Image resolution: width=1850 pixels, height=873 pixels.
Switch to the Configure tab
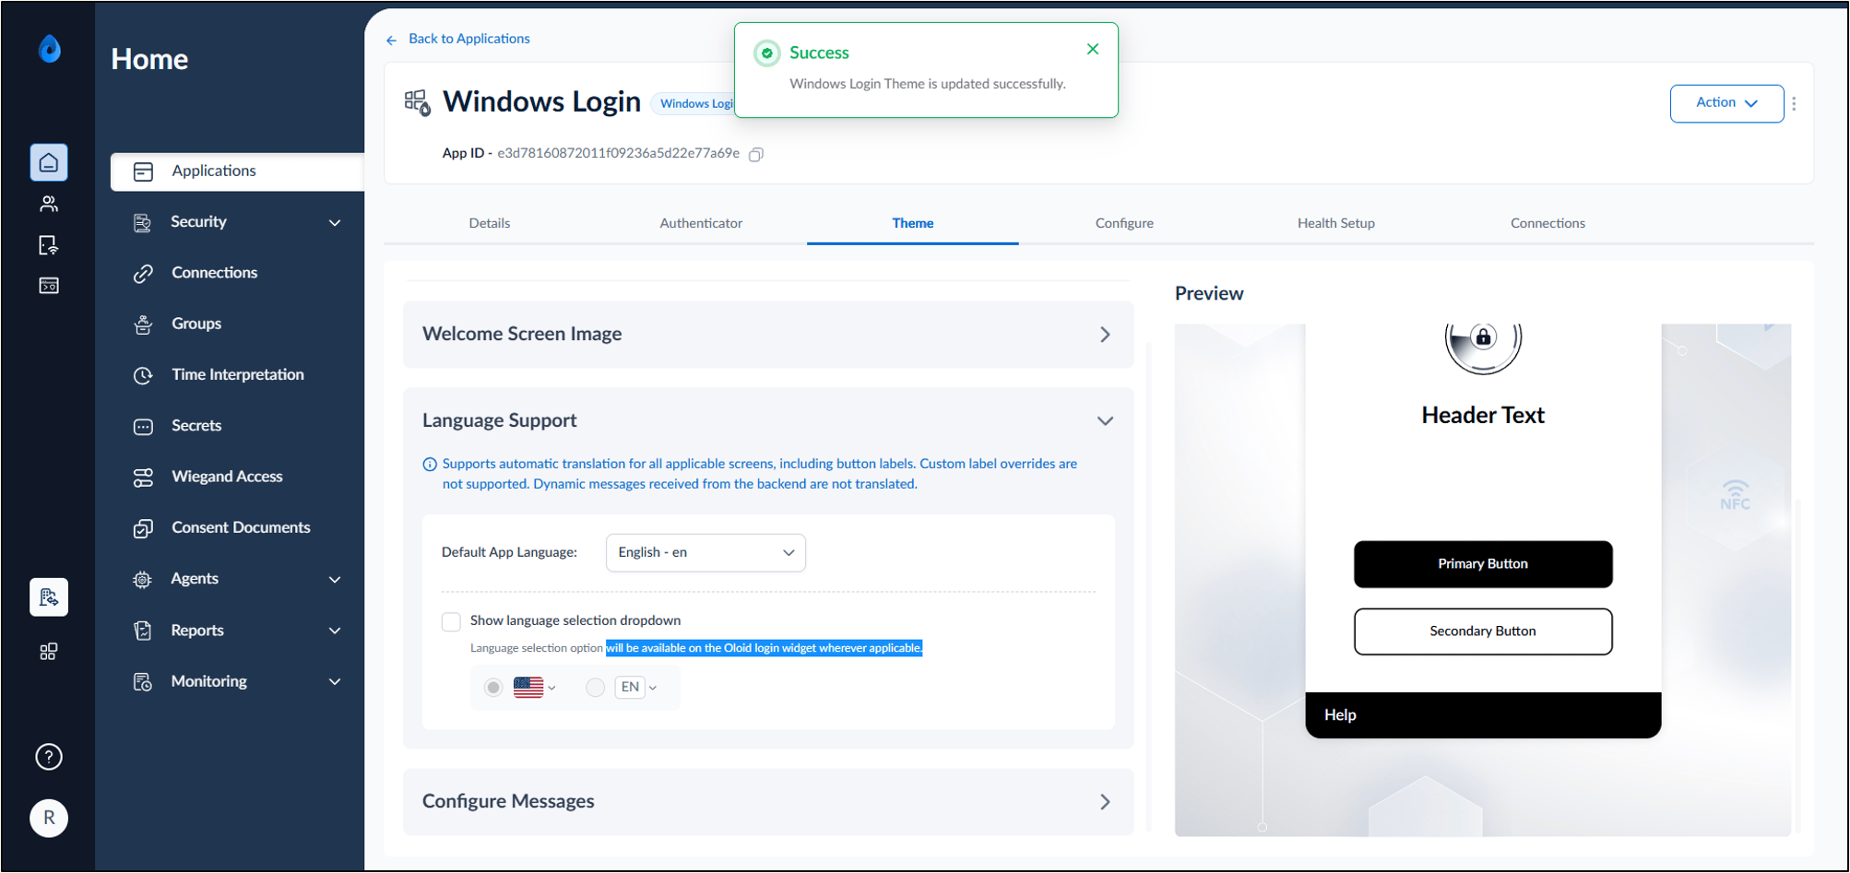coord(1124,223)
